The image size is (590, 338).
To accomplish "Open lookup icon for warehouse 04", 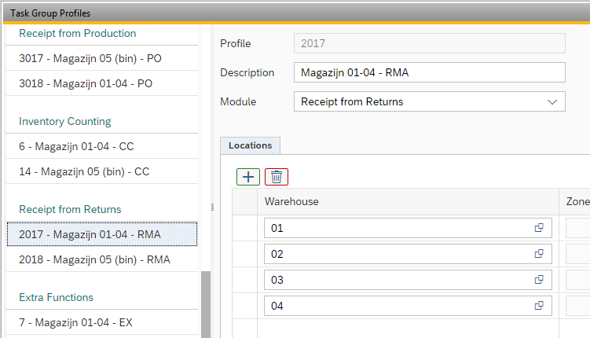I will click(539, 306).
